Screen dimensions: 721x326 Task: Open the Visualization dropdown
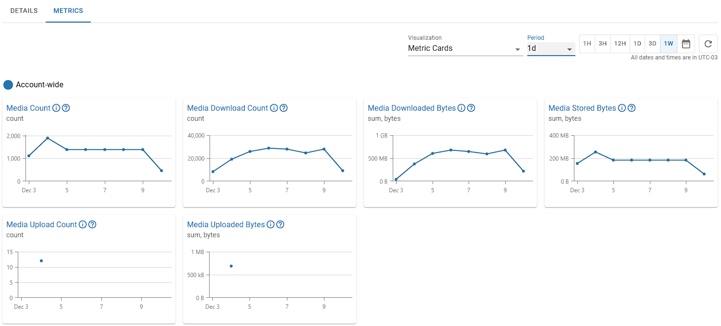point(464,48)
